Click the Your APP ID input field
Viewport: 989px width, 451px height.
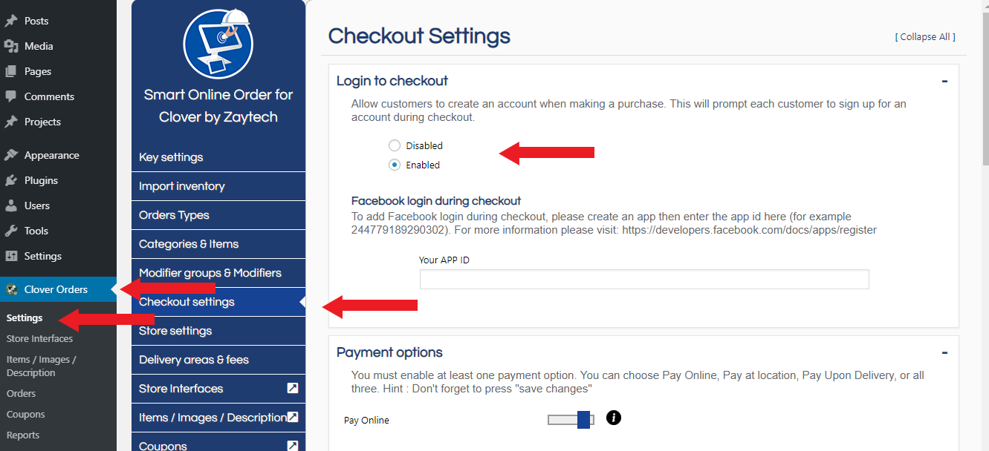(x=643, y=279)
